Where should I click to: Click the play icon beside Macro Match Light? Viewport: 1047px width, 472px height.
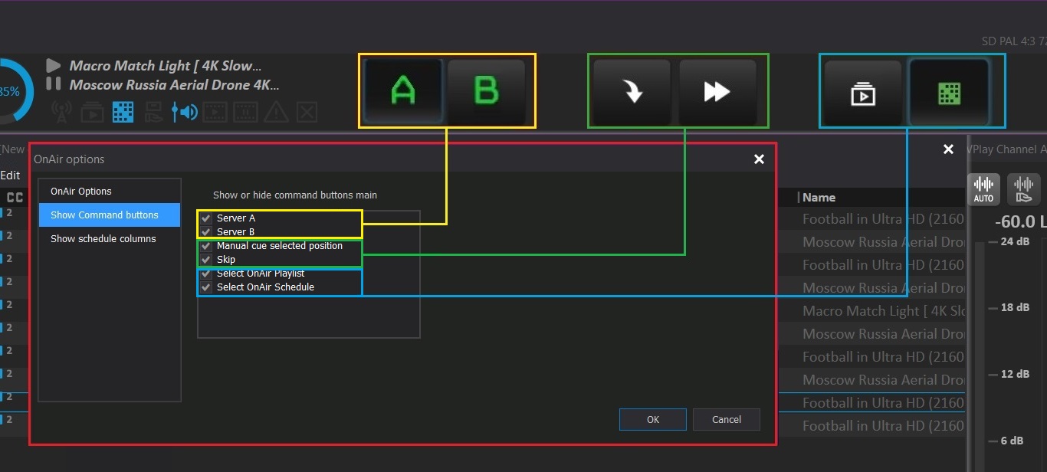pos(53,66)
